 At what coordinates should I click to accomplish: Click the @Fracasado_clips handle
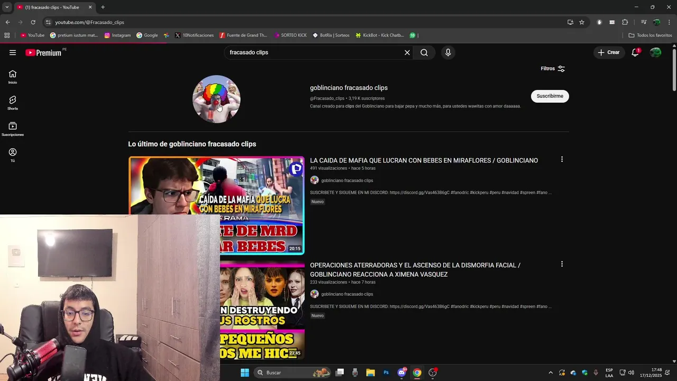point(327,98)
